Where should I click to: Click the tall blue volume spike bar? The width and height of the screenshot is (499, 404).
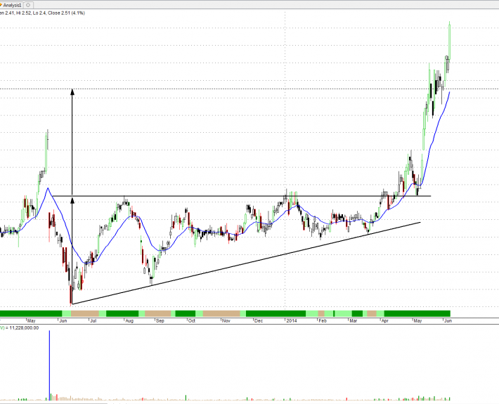pos(49,364)
